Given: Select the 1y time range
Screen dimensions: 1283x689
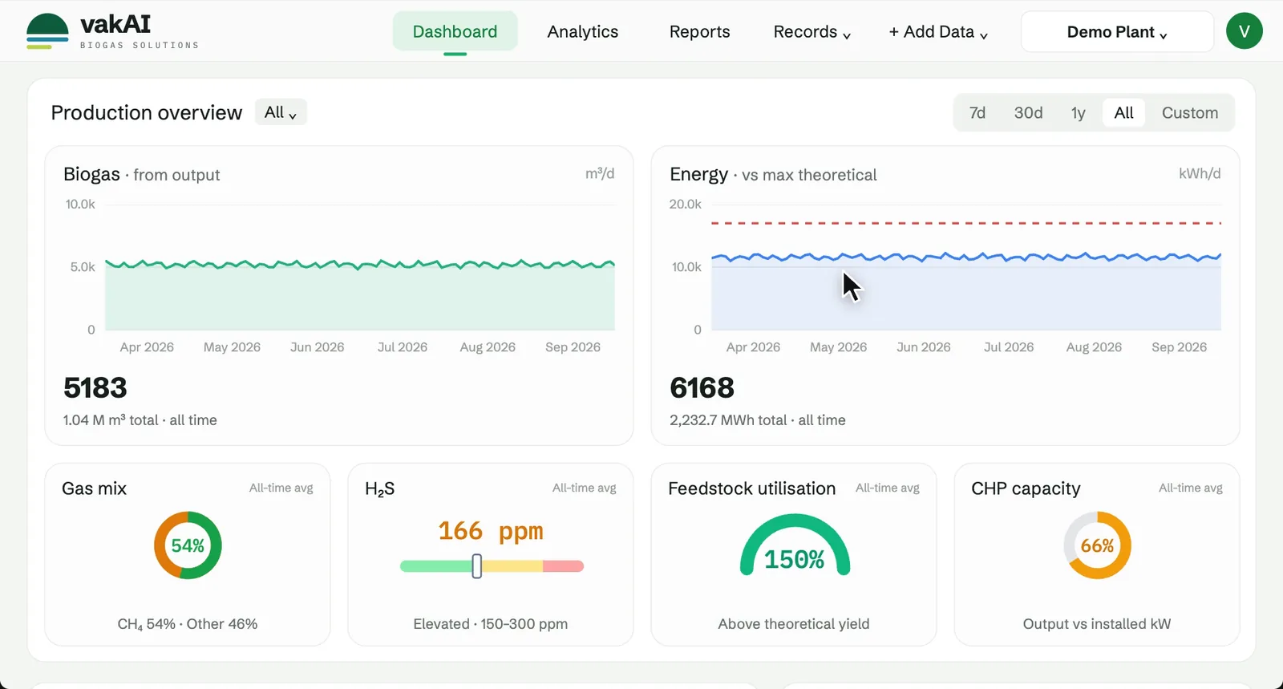Looking at the screenshot, I should pyautogui.click(x=1079, y=113).
